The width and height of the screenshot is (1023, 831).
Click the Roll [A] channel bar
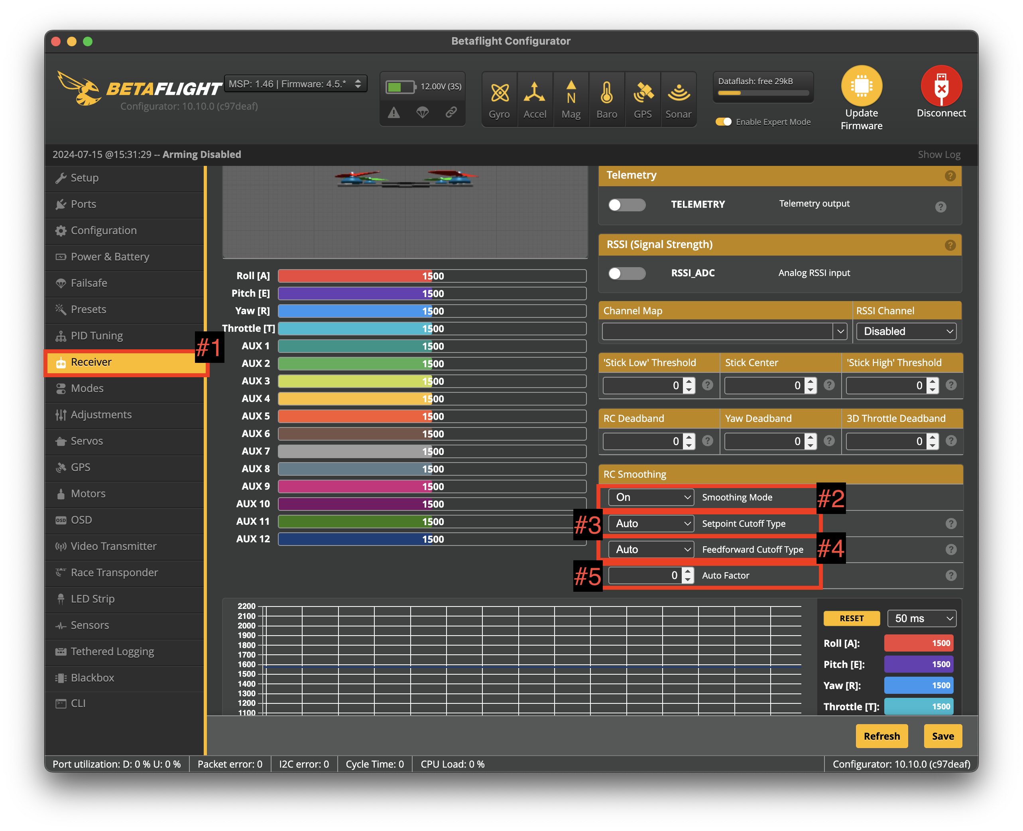[432, 276]
